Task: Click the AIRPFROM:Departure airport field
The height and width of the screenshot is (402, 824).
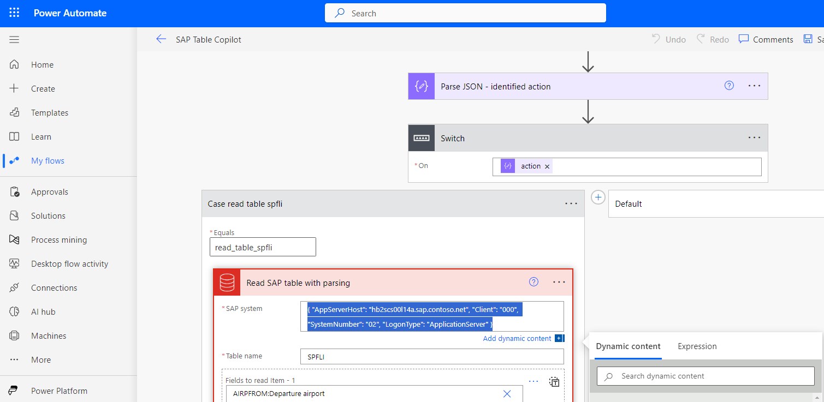Action: click(375, 393)
